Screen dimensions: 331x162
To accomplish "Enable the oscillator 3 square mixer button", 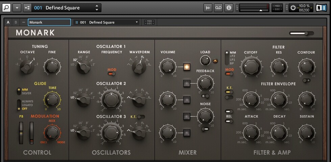I will [187, 133].
